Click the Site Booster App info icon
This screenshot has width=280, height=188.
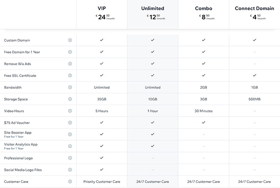click(x=70, y=134)
